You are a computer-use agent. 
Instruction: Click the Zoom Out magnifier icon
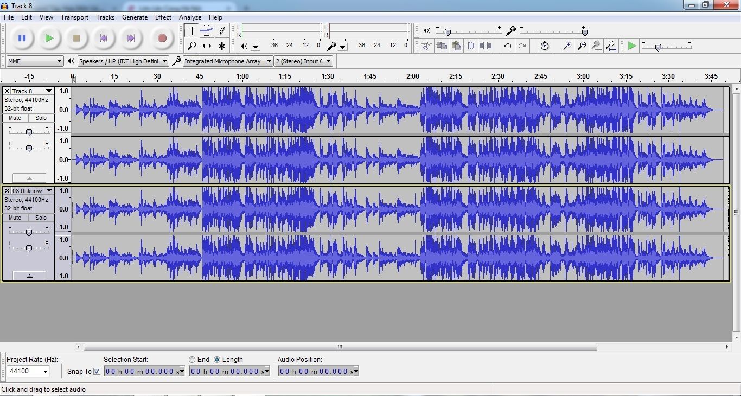coord(582,46)
